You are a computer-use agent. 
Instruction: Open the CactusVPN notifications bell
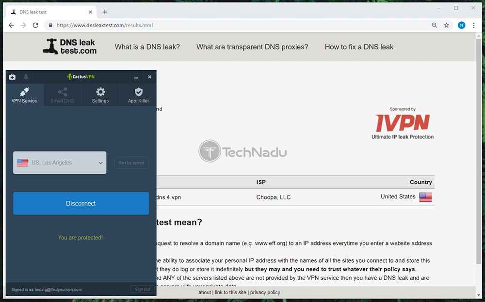(26, 77)
